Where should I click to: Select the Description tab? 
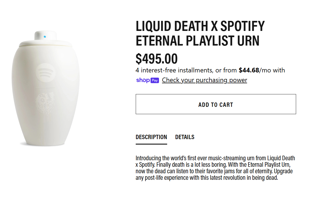pos(151,137)
